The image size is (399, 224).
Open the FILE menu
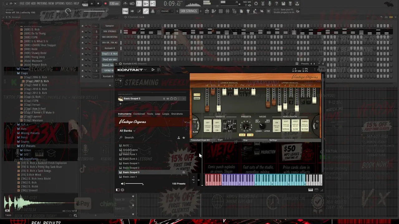point(22,3)
